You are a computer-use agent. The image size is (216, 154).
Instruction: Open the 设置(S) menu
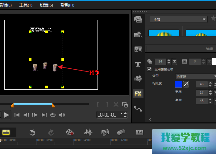46,5
